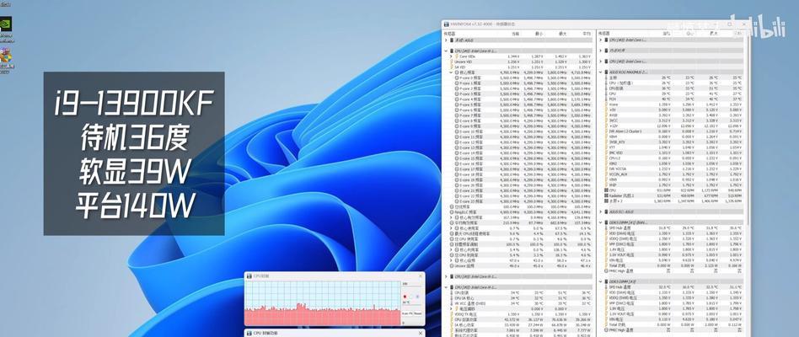Select the PCH temperature row

pyautogui.click(x=673, y=99)
